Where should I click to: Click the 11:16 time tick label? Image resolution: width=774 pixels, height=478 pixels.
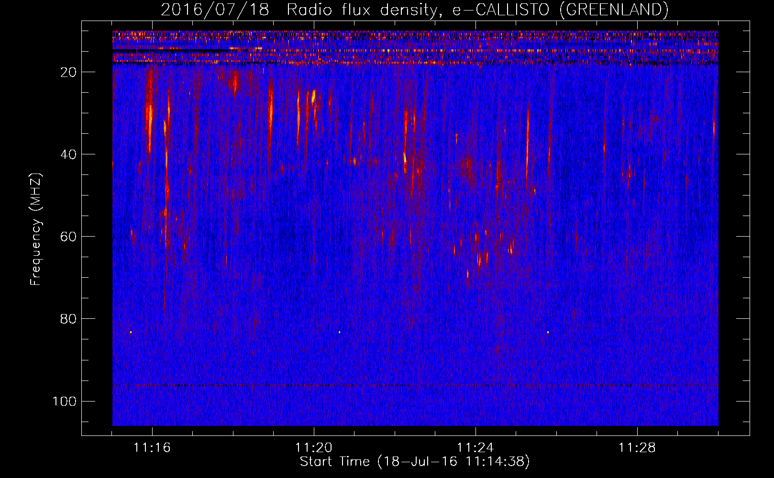(x=152, y=448)
